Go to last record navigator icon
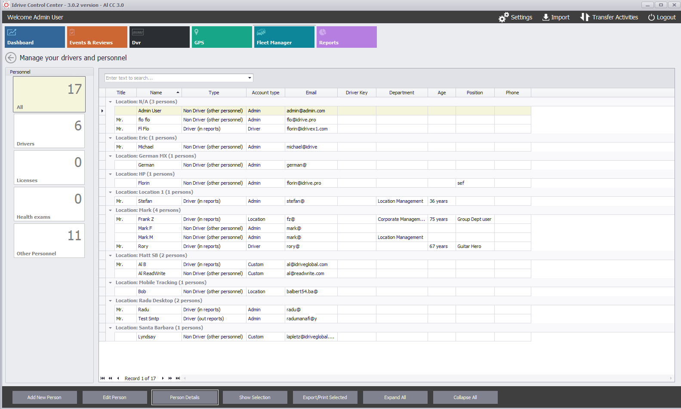This screenshot has width=681, height=409. coord(178,378)
